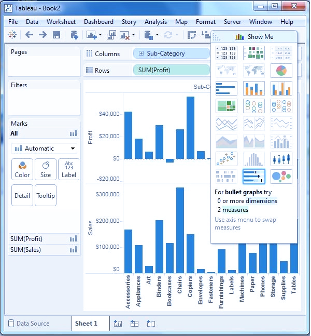
Task: Click the Tooltip marks button
Action: click(x=46, y=195)
